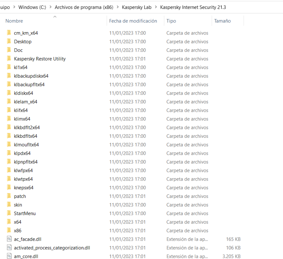The image size is (283, 259).
Task: Navigate to Kaspersky Lab breadcrumb
Action: [x=137, y=7]
